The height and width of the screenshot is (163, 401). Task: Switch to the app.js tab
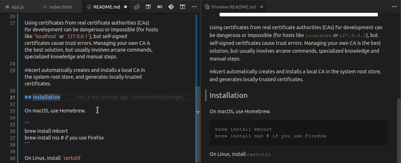click(19, 7)
